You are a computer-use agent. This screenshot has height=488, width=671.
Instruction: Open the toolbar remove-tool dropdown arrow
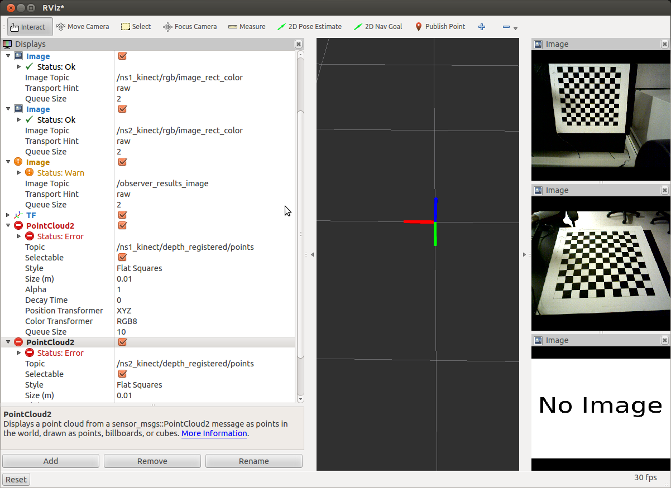tap(515, 28)
